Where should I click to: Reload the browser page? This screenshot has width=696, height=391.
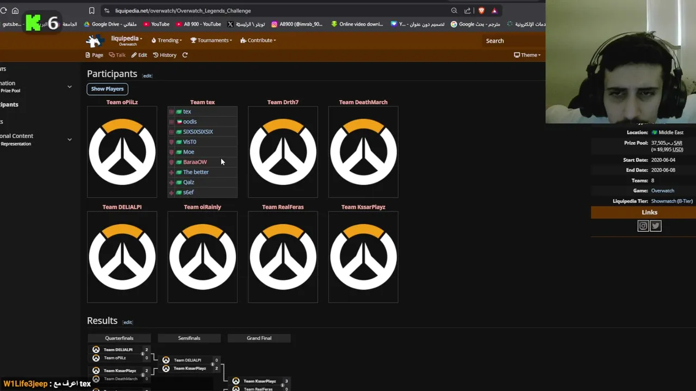pos(4,10)
